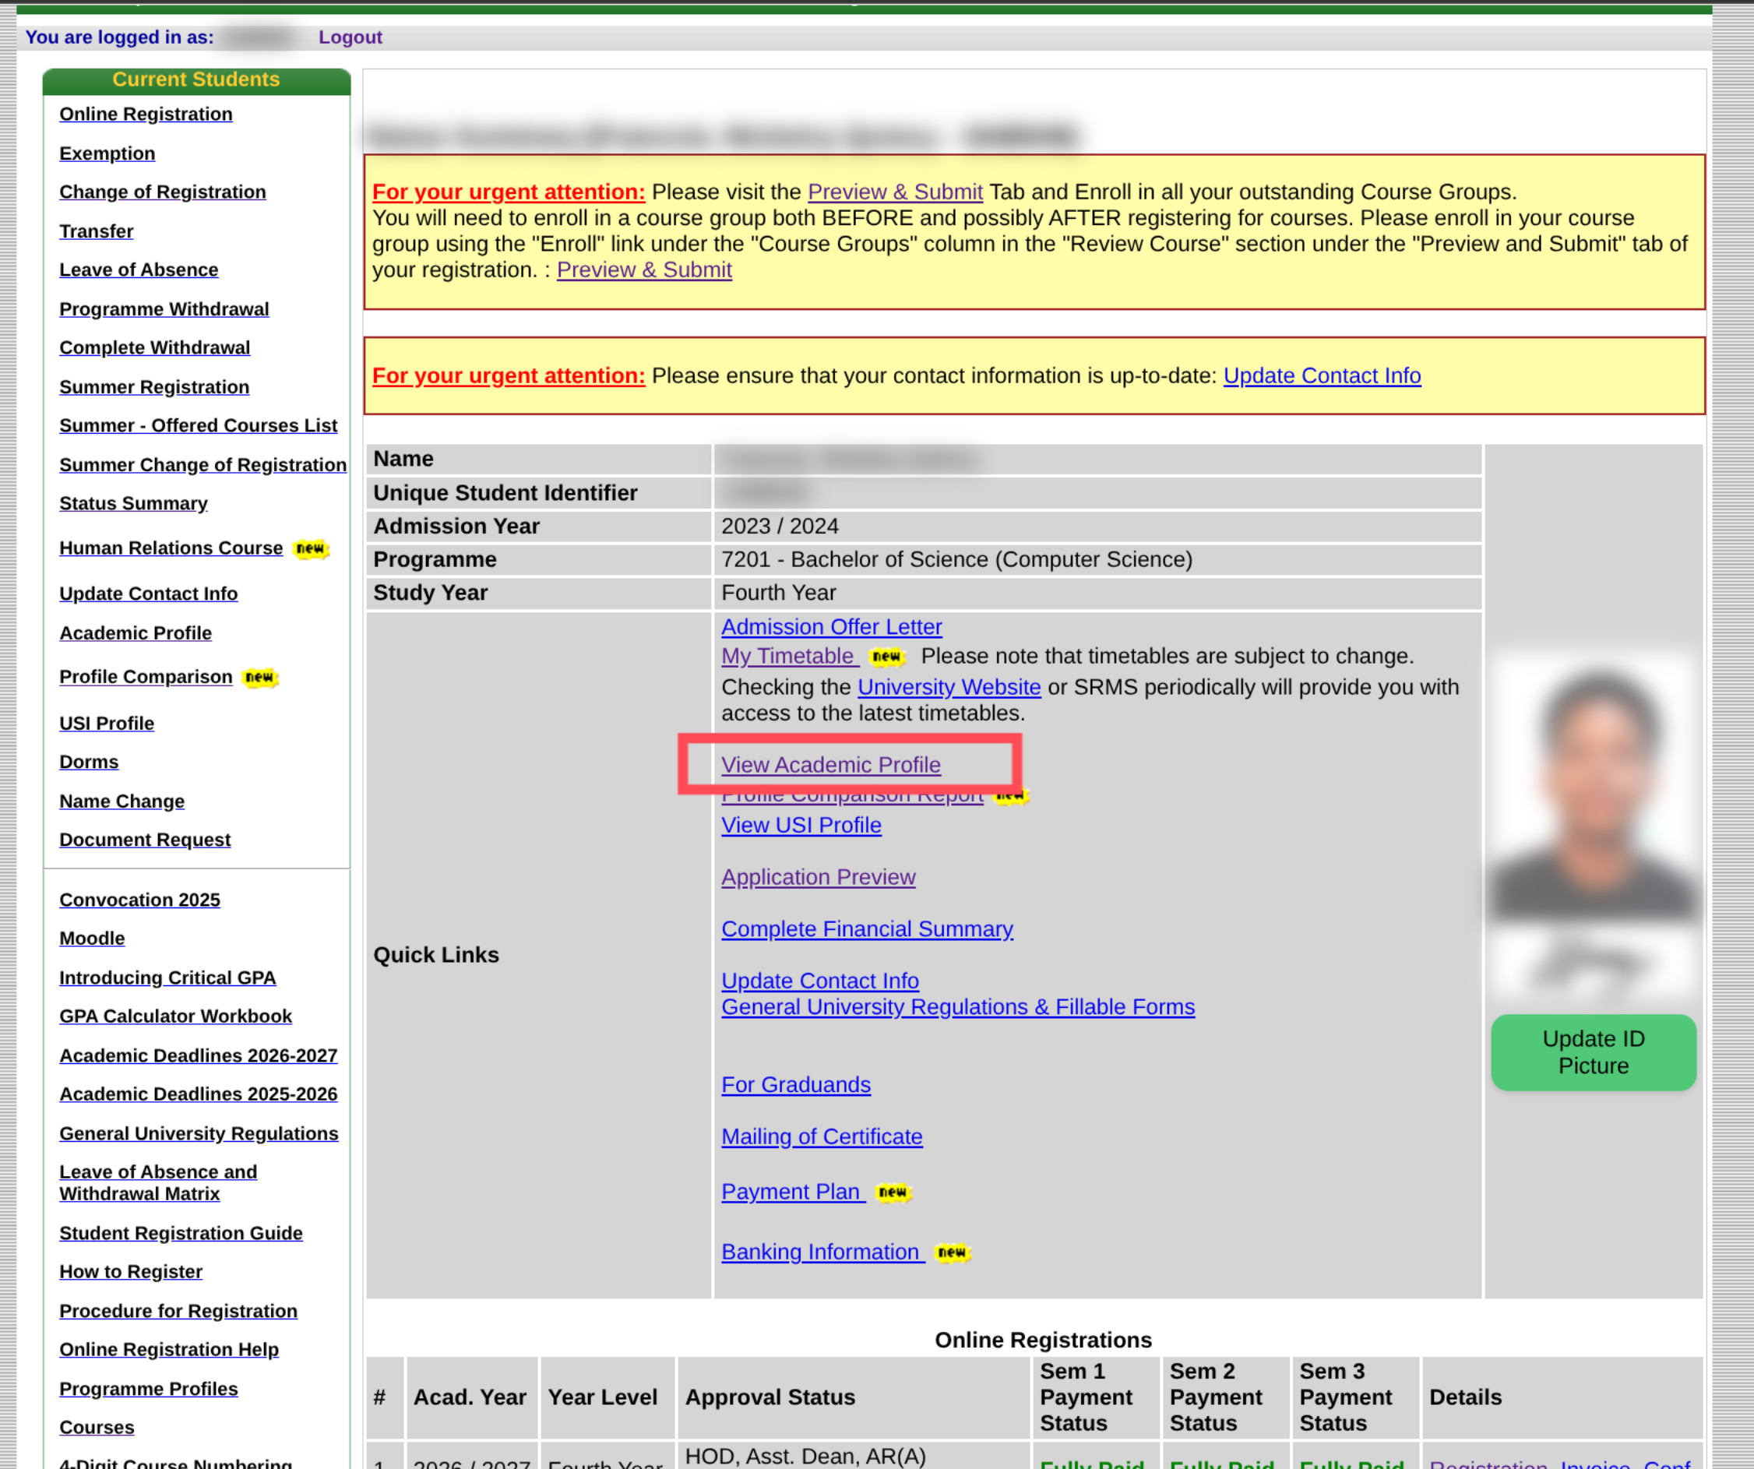Open Mailing of Certificate link
This screenshot has height=1469, width=1754.
(x=822, y=1135)
